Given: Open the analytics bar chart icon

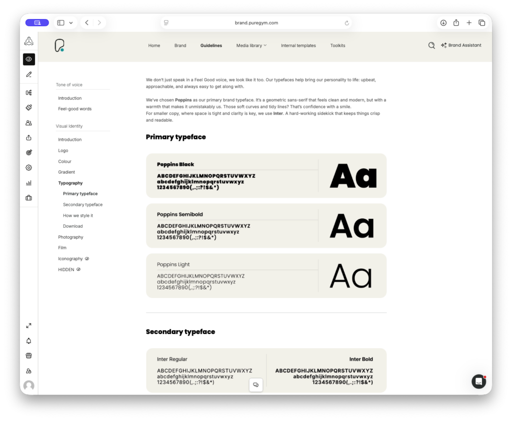Looking at the screenshot, I should pyautogui.click(x=28, y=183).
